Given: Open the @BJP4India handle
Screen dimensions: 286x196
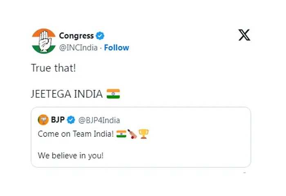Looking at the screenshot, I should (99, 120).
